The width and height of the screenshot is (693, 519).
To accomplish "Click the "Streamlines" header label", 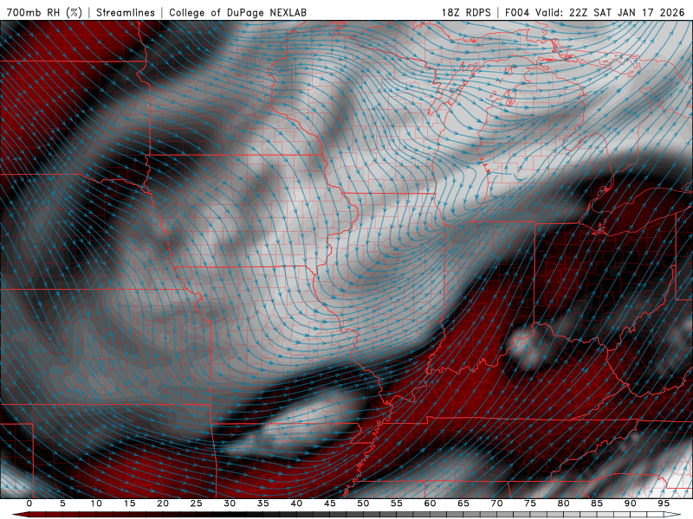I will 126,12.
